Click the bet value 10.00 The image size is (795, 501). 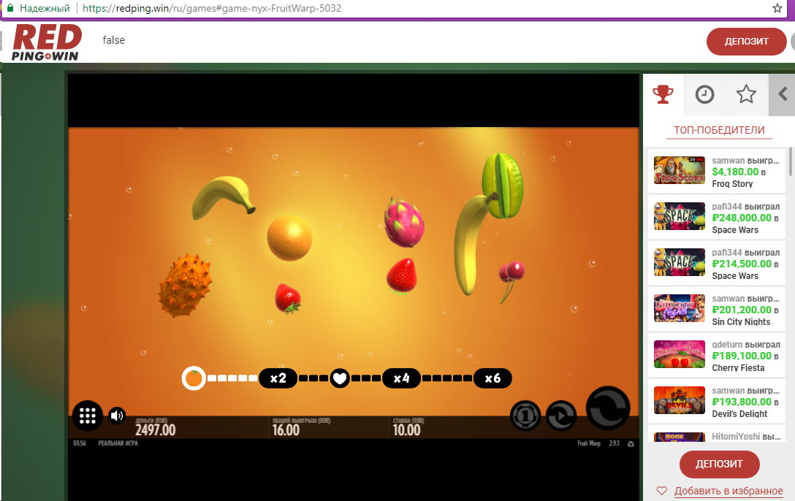click(x=406, y=430)
